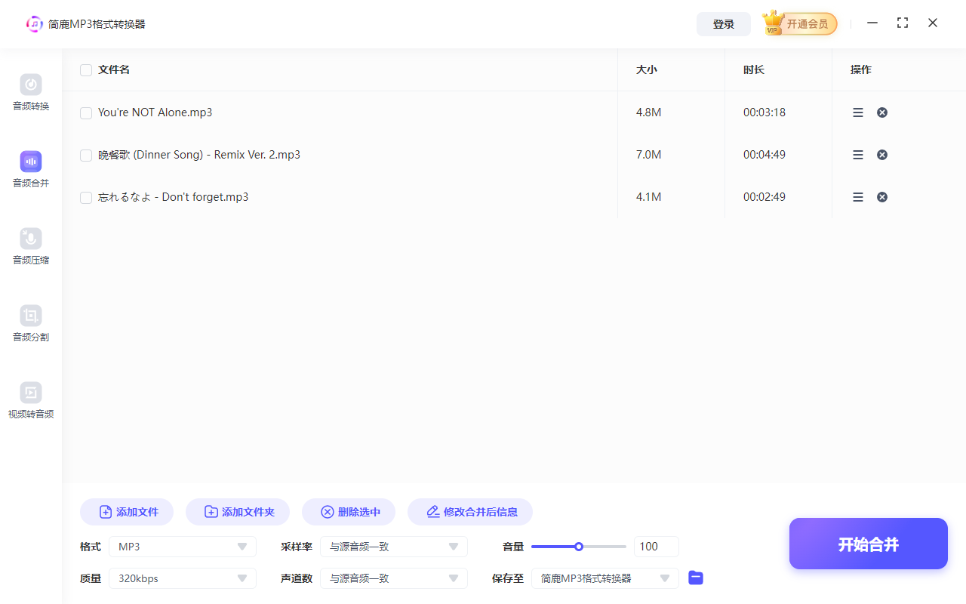Click the 文件名 column header text

click(114, 69)
